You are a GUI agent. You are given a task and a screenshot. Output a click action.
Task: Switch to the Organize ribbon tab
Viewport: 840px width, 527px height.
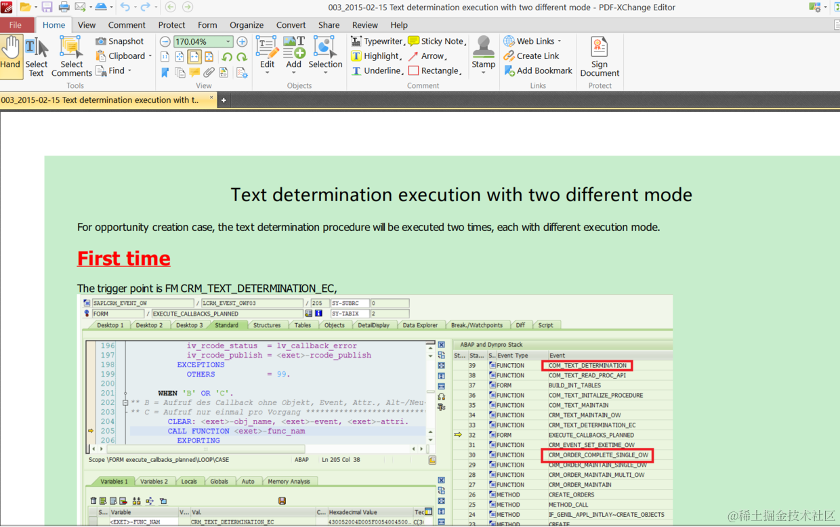tap(247, 25)
